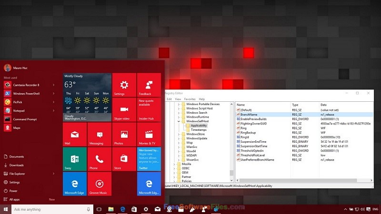381x214 pixels.
Task: Open the Twitter live tile
Action: 149,159
